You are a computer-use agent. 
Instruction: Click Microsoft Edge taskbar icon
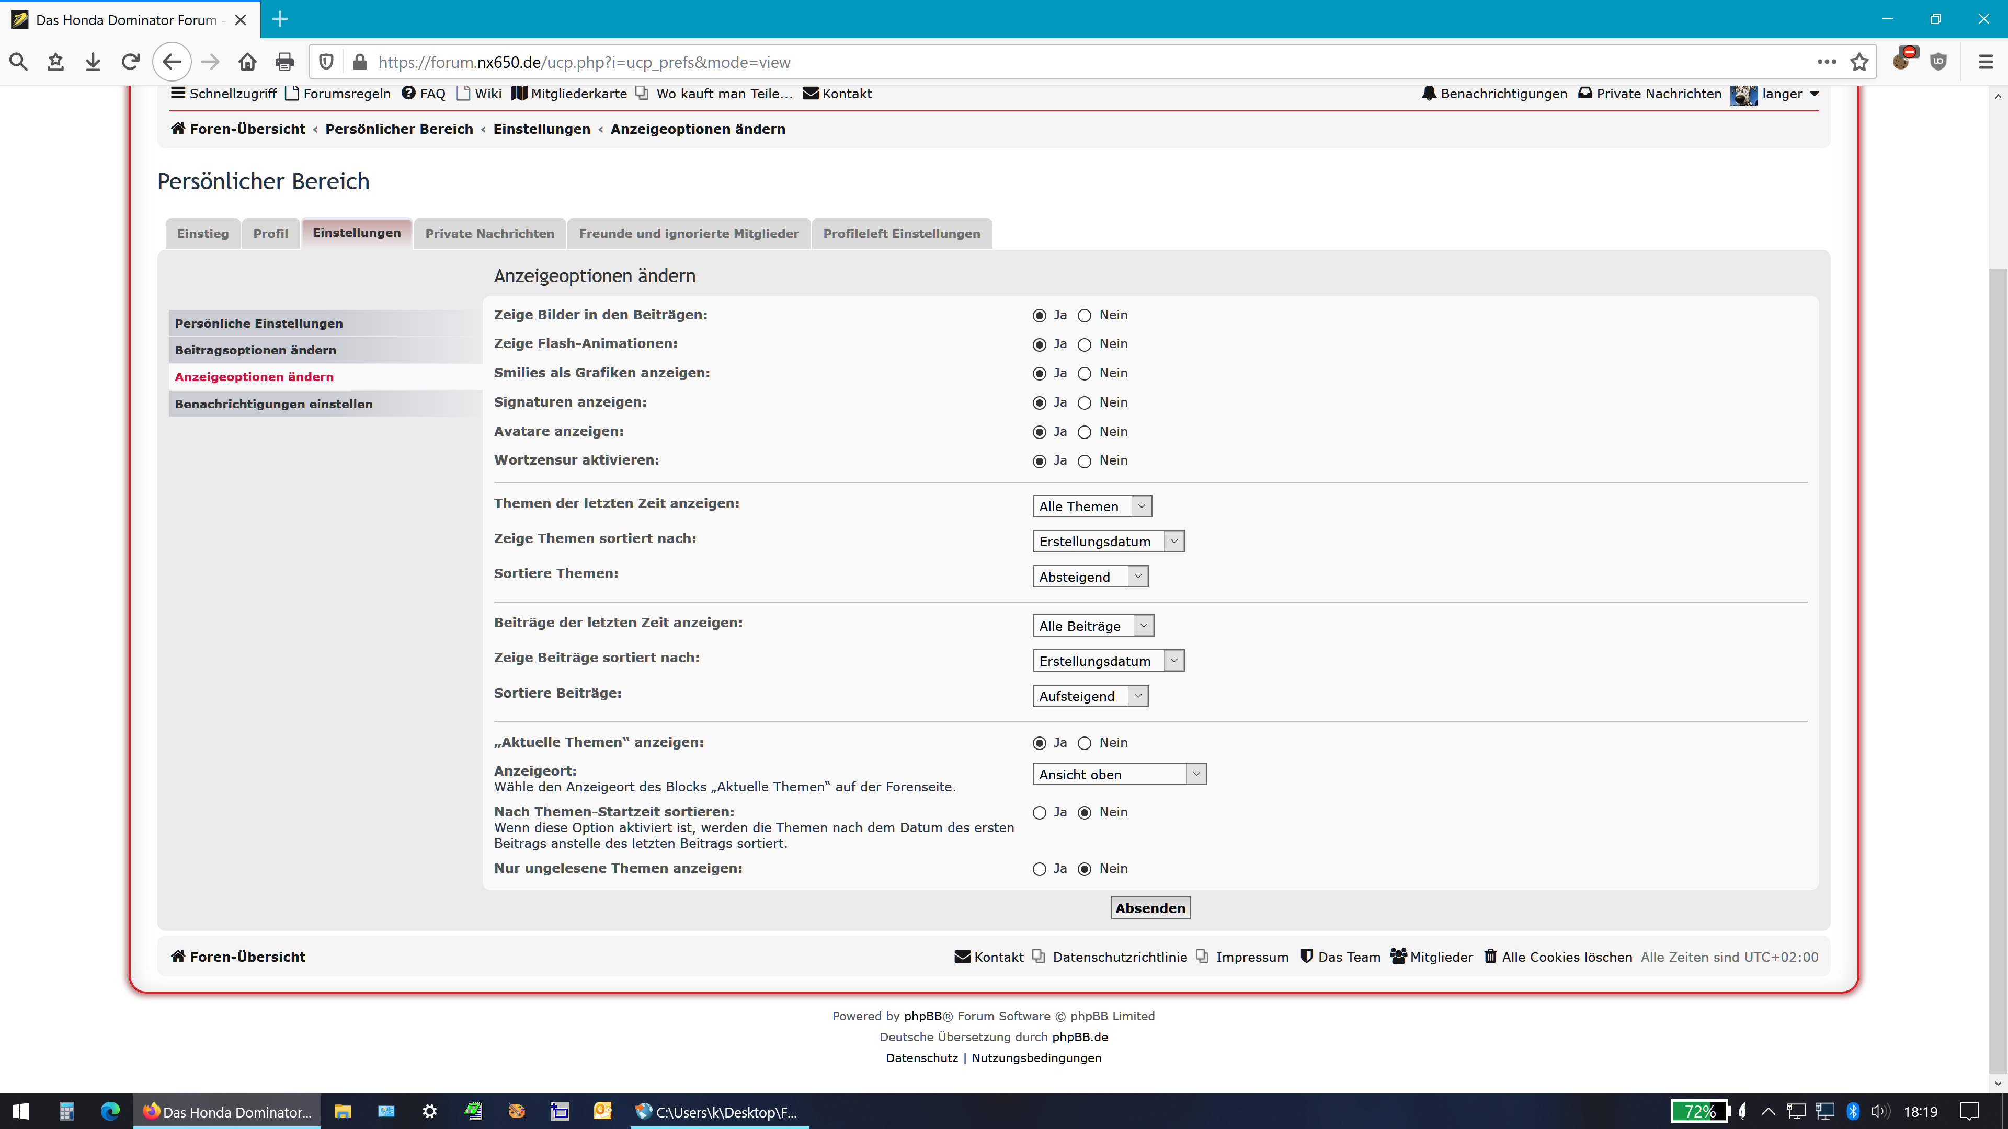tap(110, 1111)
